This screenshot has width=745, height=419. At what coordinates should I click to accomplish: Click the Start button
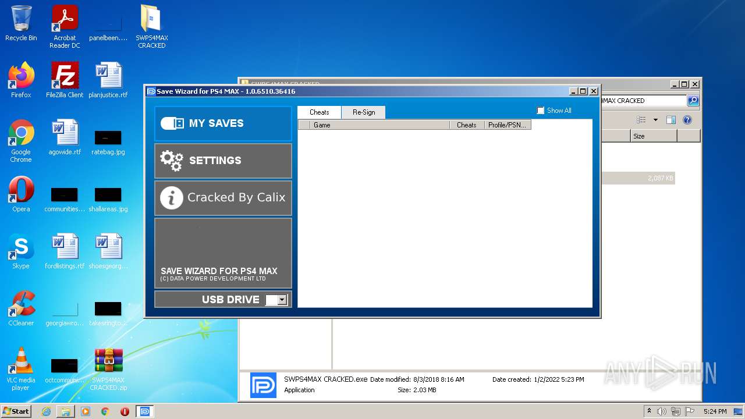16,411
